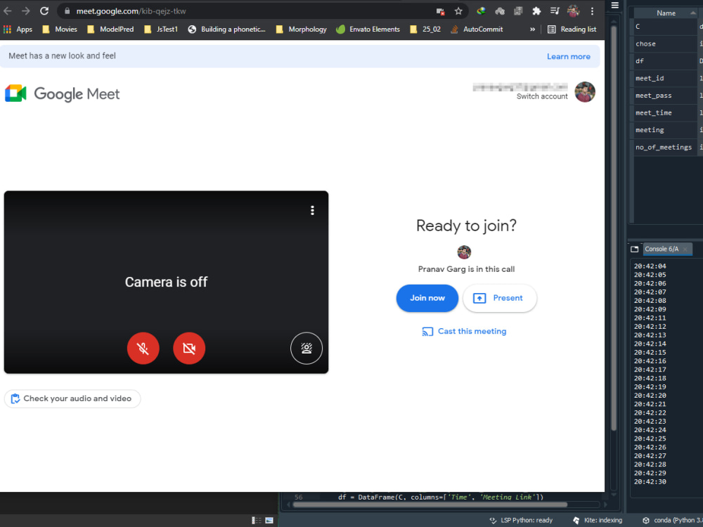Viewport: 703px width, 527px height.
Task: Open the 25_02 bookmark folder
Action: pos(425,29)
